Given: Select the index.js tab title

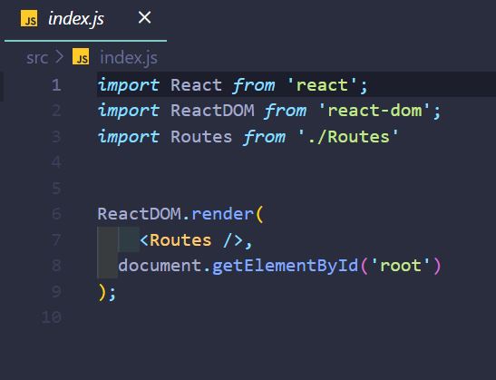Looking at the screenshot, I should coord(76,19).
